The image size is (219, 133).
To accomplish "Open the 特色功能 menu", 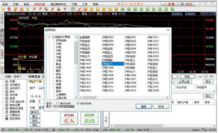I will (40, 4).
